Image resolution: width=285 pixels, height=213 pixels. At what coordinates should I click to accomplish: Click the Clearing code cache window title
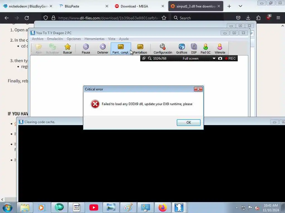click(x=40, y=122)
